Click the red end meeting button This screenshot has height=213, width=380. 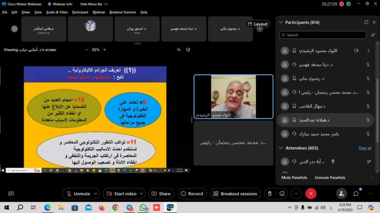click(311, 194)
